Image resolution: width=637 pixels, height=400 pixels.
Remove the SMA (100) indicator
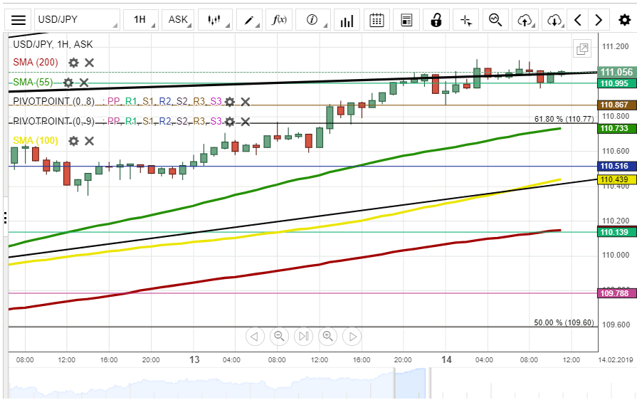coord(89,141)
